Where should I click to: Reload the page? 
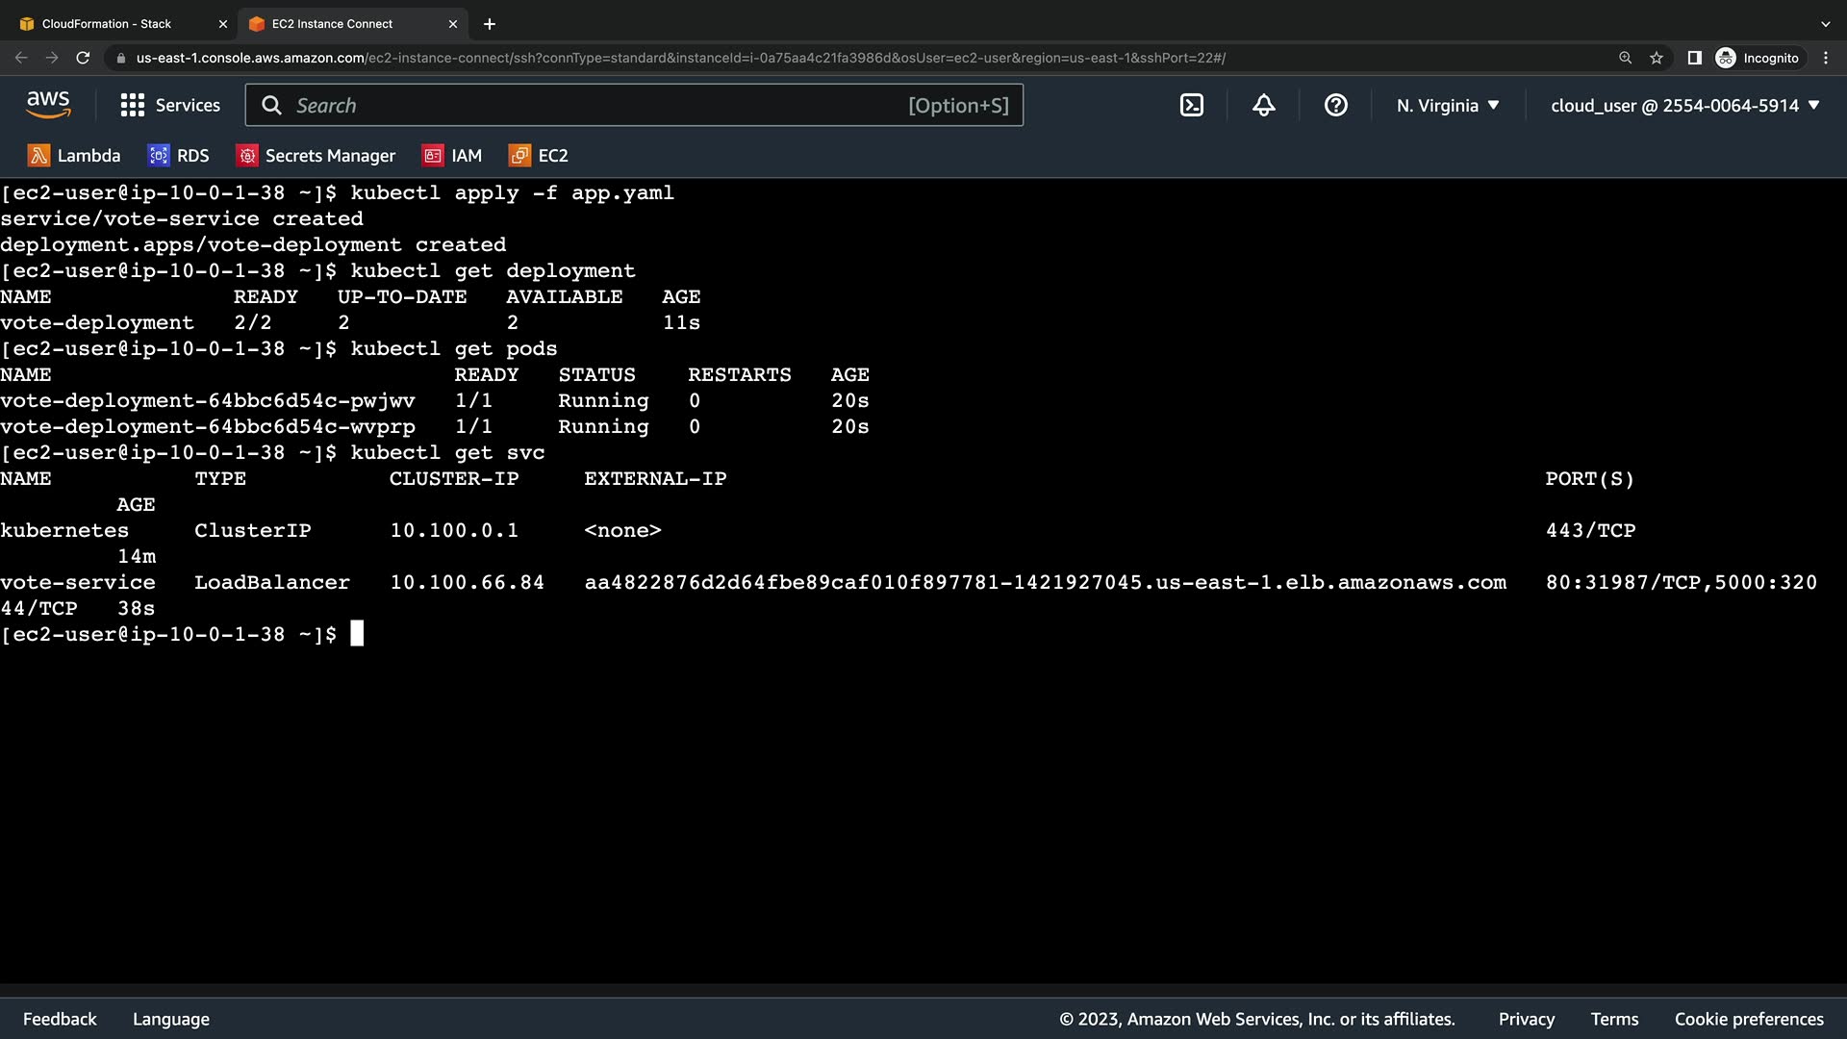[x=83, y=58]
